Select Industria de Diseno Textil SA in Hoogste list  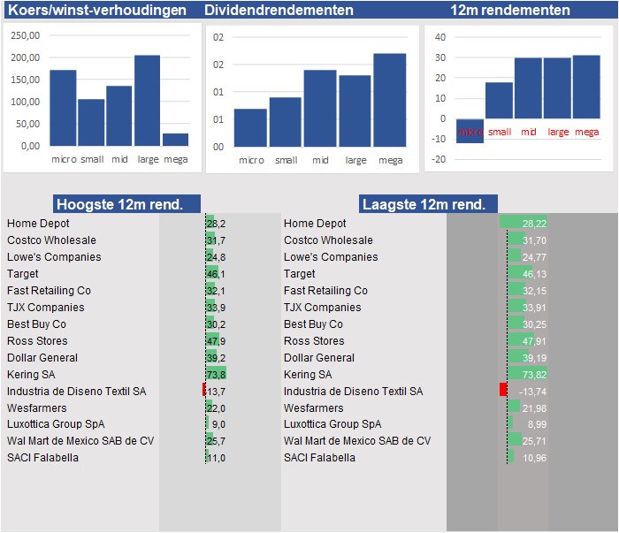click(77, 391)
